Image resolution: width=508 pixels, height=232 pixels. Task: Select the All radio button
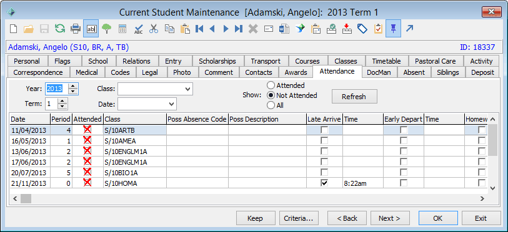[271, 105]
